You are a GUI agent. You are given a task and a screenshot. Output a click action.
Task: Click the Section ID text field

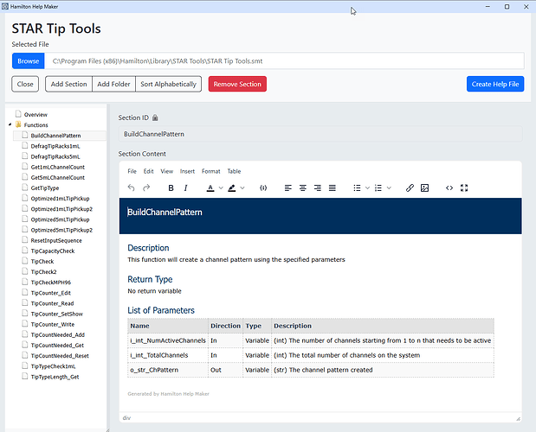pyautogui.click(x=320, y=134)
